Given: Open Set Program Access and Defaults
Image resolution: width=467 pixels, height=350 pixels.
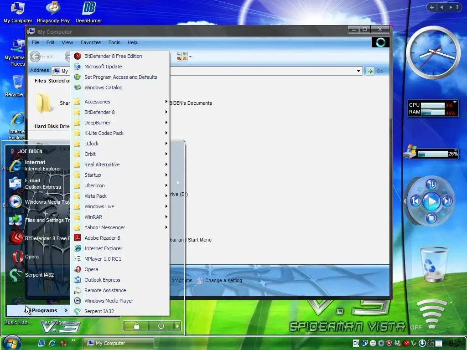Looking at the screenshot, I should 120,77.
